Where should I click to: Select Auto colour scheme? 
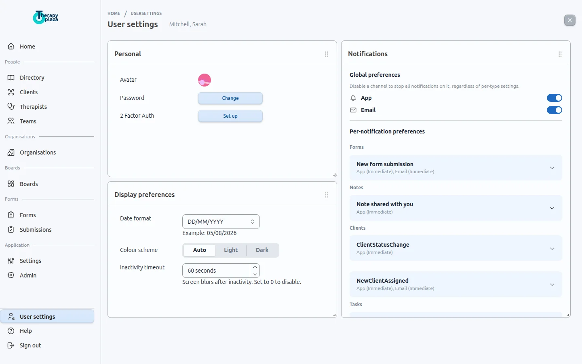200,250
